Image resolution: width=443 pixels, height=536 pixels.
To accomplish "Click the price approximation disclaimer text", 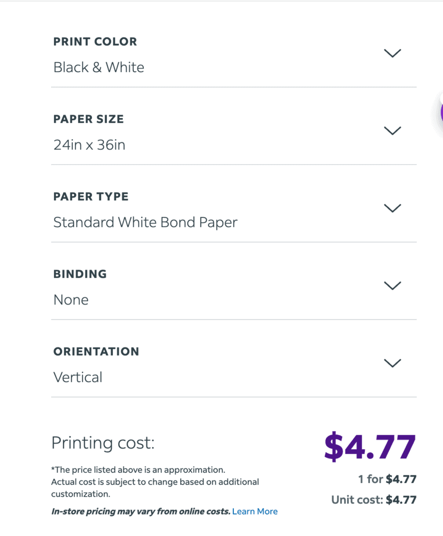I will 155,482.
